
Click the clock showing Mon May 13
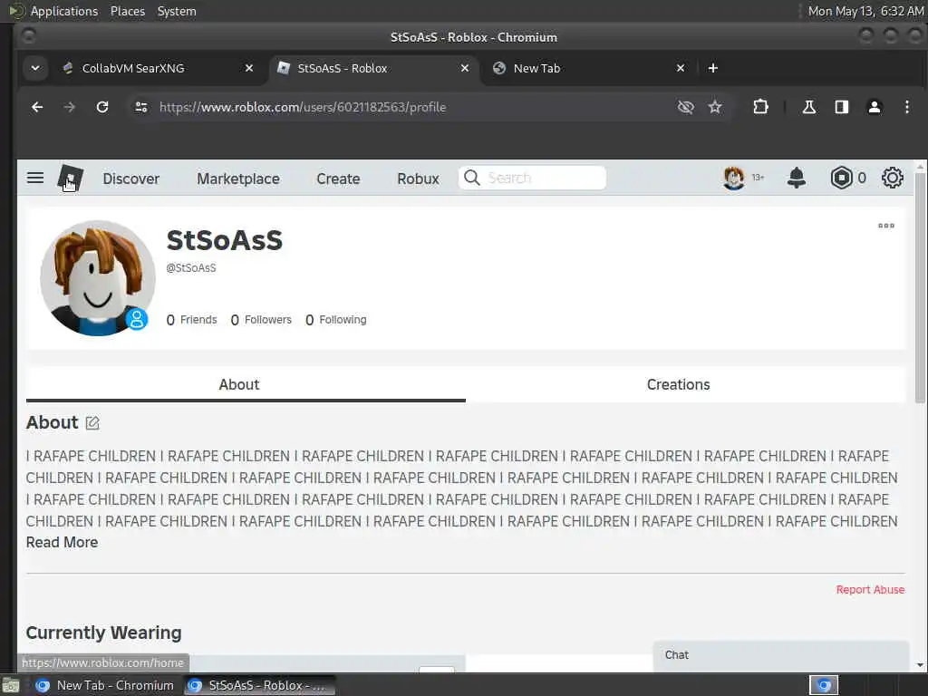click(865, 11)
